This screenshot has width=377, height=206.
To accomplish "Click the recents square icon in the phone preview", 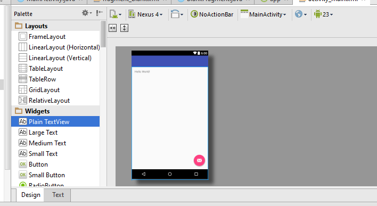I will click(x=196, y=174).
